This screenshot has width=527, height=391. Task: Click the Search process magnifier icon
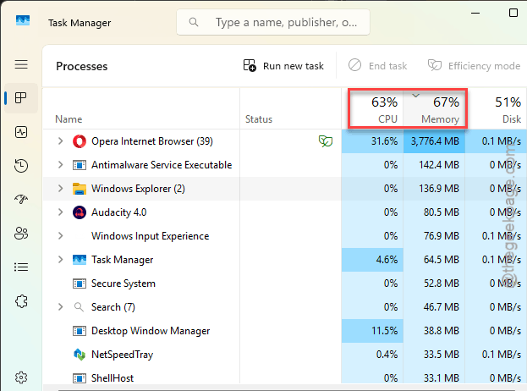click(x=79, y=307)
